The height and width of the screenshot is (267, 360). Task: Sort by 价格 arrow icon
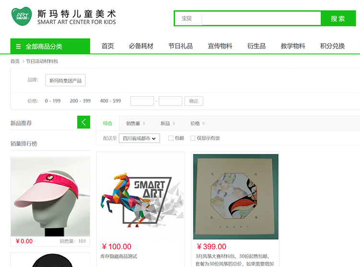click(x=204, y=124)
